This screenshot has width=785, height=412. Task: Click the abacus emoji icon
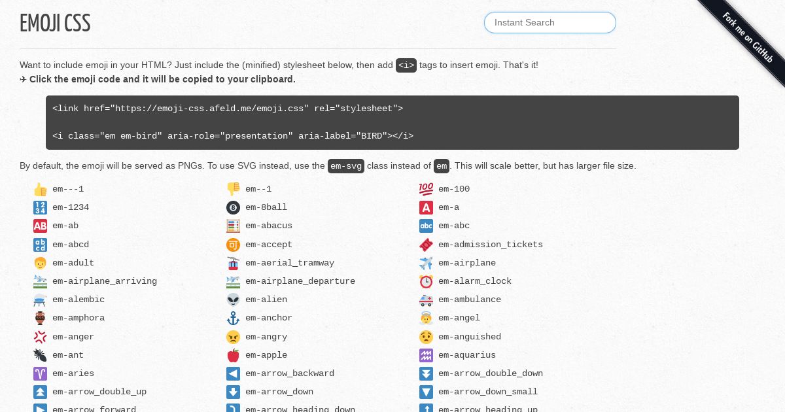[x=233, y=226]
